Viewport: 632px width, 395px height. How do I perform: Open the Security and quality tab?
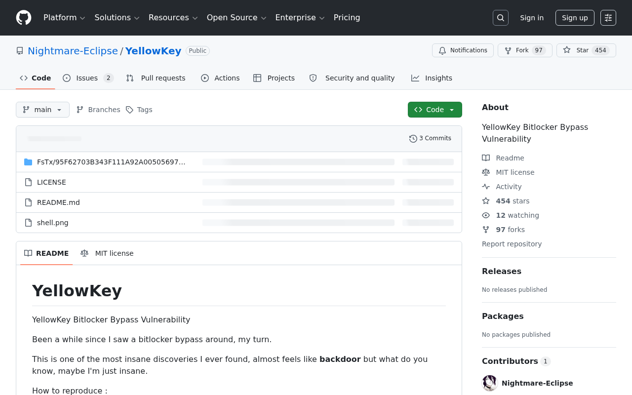click(352, 78)
